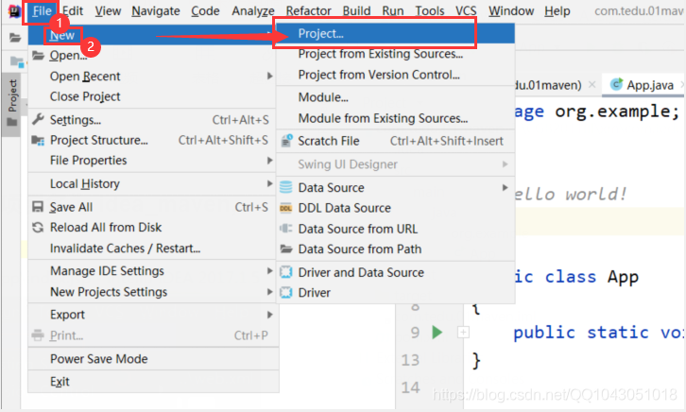
Task: Open the Run menu
Action: (x=393, y=11)
